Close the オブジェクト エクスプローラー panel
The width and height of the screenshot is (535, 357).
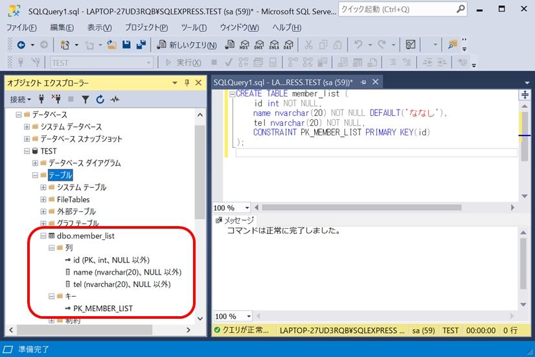point(198,82)
